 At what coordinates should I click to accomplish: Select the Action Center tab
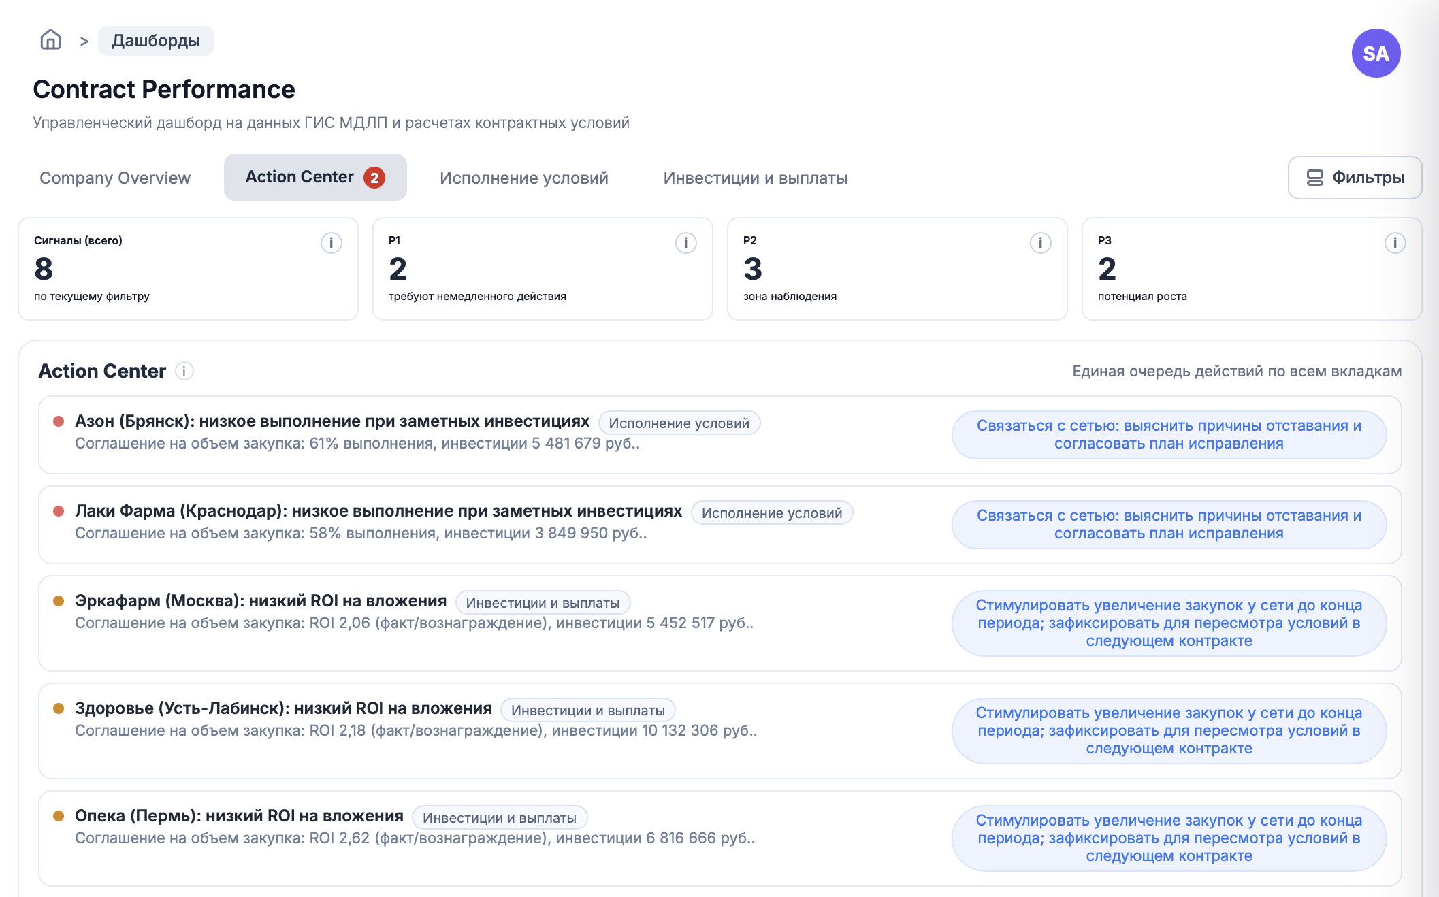click(300, 176)
